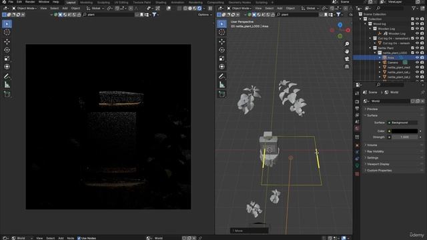The image size is (427, 240).
Task: Hide the Camera object in outliner
Action: click(x=417, y=63)
